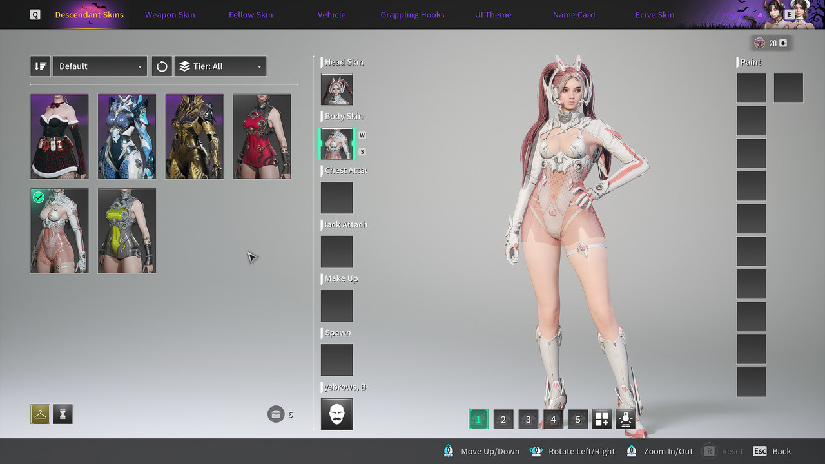This screenshot has height=464, width=825.
Task: Select the empty Spawn slot
Action: (x=337, y=360)
